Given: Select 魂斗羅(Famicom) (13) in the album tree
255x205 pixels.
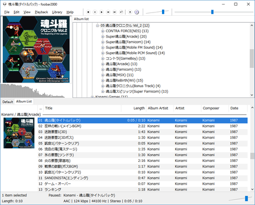Looking at the screenshot, I should click(x=124, y=70).
